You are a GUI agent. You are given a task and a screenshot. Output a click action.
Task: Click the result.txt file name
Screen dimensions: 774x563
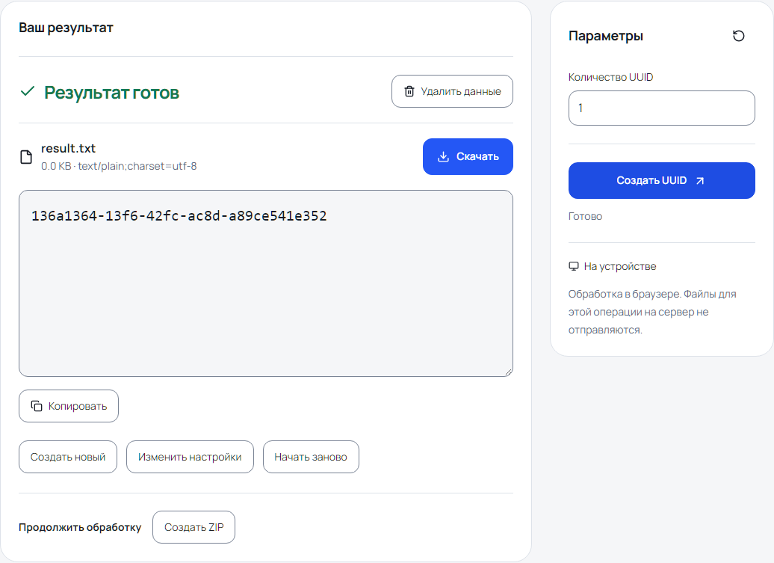click(x=68, y=148)
